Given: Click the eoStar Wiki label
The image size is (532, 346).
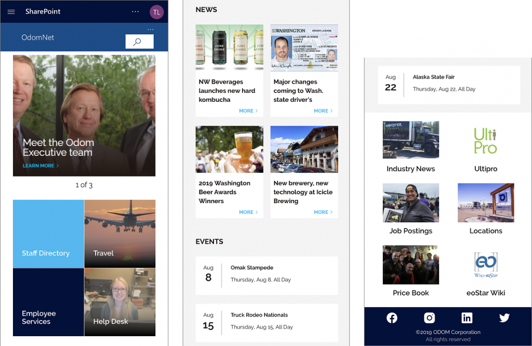Looking at the screenshot, I should tap(486, 293).
